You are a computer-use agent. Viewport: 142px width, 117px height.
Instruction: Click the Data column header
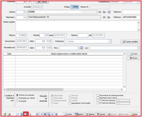click(9, 54)
